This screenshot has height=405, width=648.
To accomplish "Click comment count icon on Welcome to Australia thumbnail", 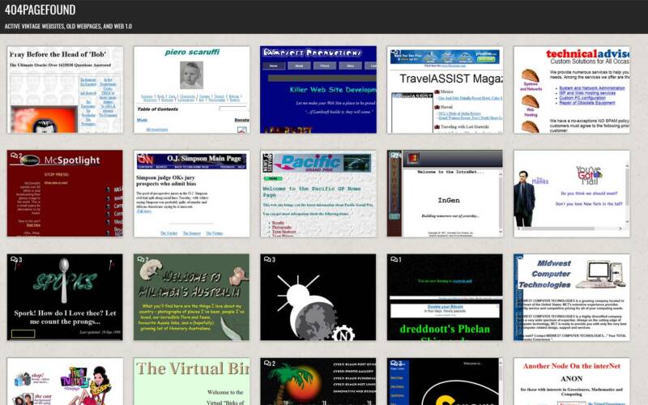I will click(x=142, y=260).
